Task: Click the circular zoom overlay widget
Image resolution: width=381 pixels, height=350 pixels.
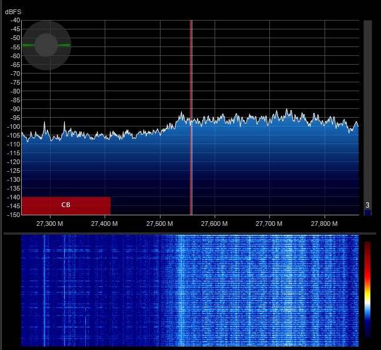Action: click(x=46, y=45)
